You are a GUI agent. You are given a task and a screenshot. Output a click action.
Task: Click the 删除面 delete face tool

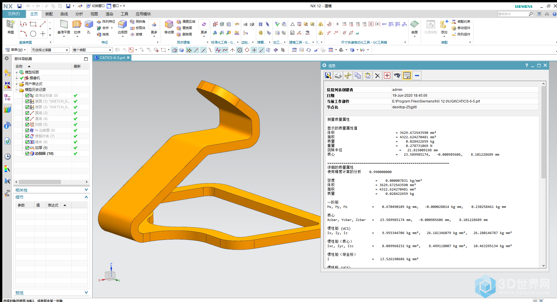(x=185, y=34)
